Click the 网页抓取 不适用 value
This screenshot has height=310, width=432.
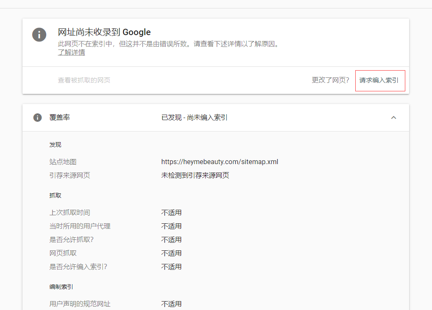coord(171,253)
